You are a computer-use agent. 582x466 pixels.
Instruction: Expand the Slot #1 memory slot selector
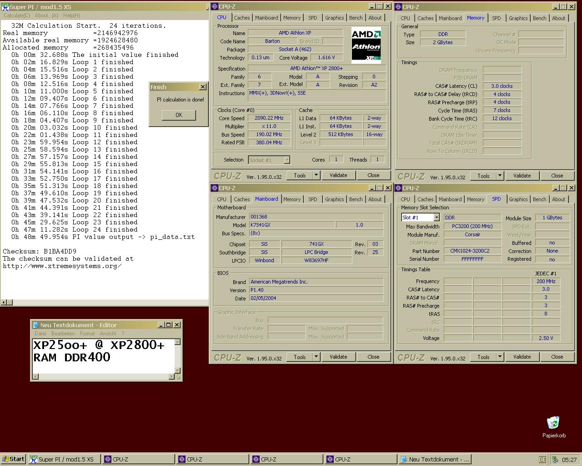(x=436, y=218)
